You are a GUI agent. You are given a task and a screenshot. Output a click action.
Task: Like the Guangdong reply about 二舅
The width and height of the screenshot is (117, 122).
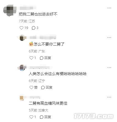pyautogui.click(x=31, y=58)
